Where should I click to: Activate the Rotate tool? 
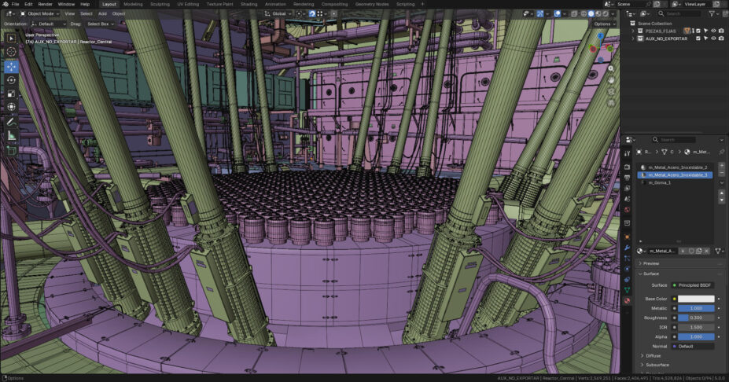[x=11, y=80]
